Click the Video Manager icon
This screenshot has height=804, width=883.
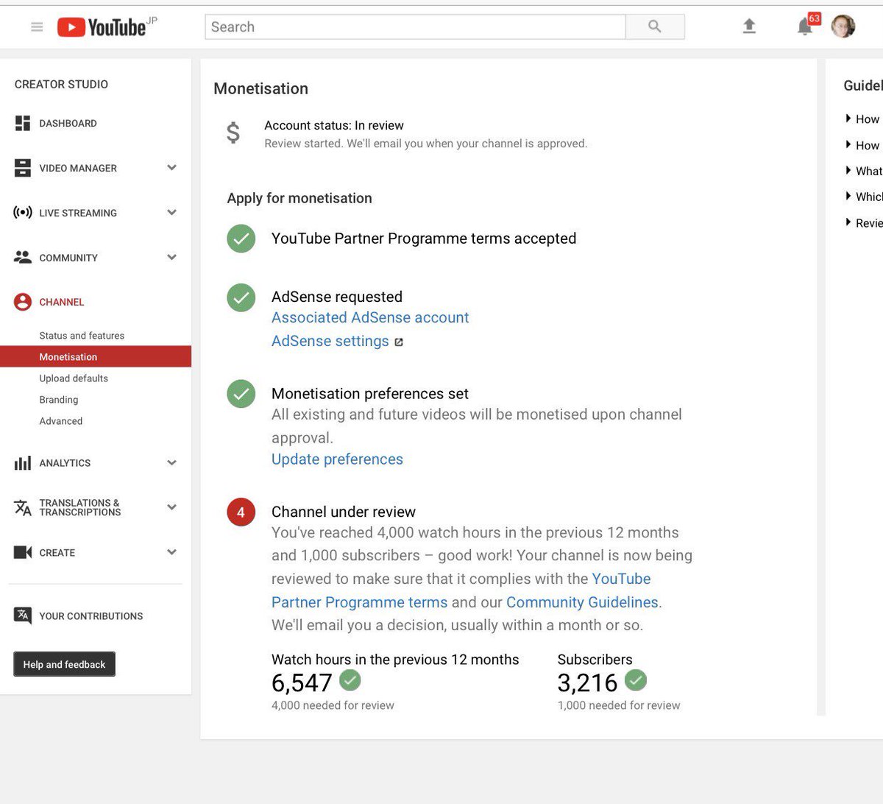pyautogui.click(x=23, y=168)
